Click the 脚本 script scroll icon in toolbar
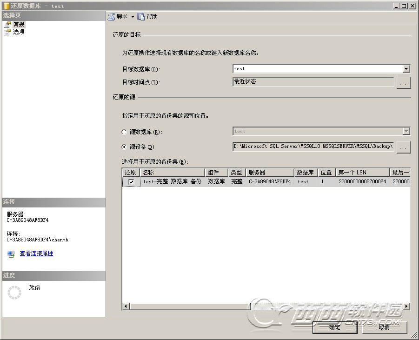This screenshot has width=419, height=340. (x=111, y=16)
